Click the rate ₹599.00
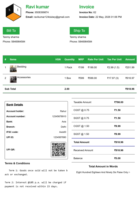Screen dimensions: 139x204 coord(92,78)
